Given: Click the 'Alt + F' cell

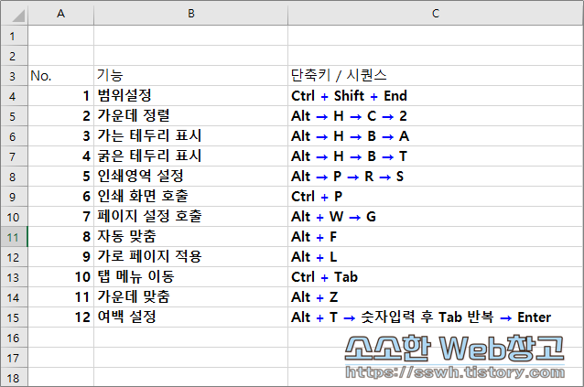Looking at the screenshot, I should point(436,237).
